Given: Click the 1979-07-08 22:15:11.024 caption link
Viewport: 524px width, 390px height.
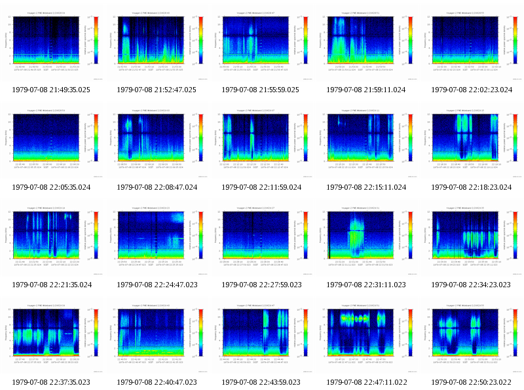Looking at the screenshot, I should (366, 187).
